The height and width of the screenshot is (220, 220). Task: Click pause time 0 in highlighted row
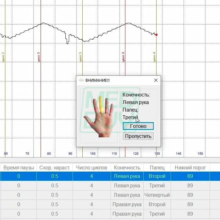click(x=19, y=176)
